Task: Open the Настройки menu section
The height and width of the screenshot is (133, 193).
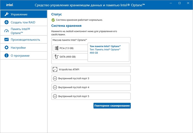Action: coord(18,48)
